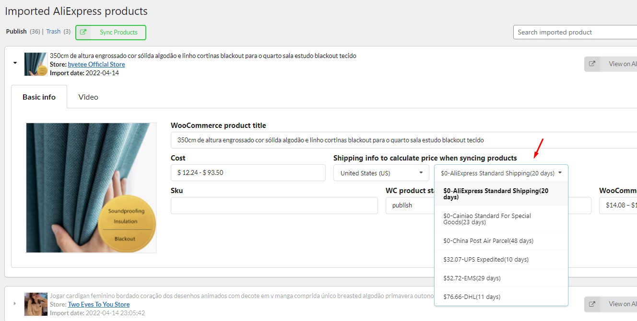Click the WooCommerce price field showing $14.08
The image size is (637, 321).
point(618,205)
